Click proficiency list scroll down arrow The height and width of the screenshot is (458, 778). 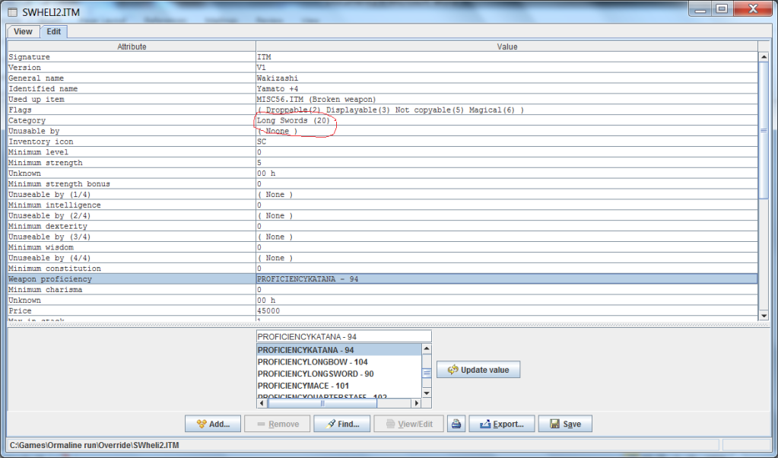pyautogui.click(x=427, y=393)
